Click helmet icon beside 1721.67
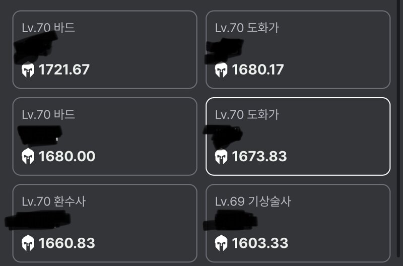 tap(28, 70)
